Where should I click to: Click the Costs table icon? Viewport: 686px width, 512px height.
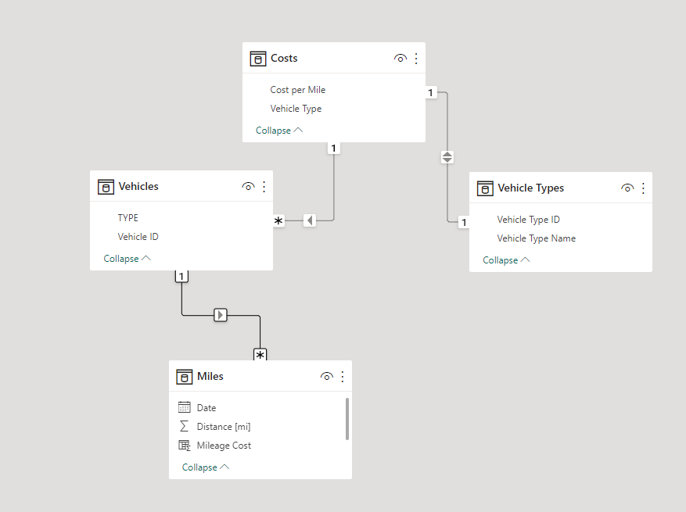coord(258,59)
